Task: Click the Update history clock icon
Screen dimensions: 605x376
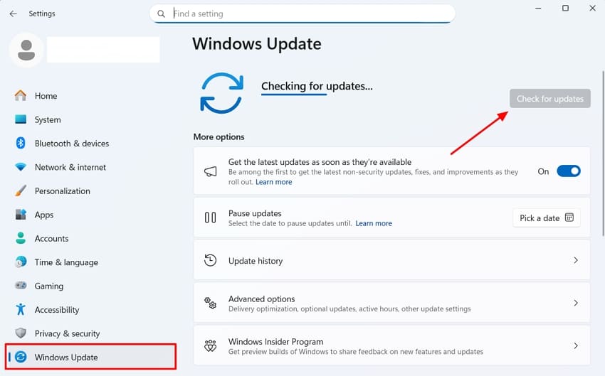Action: point(210,260)
